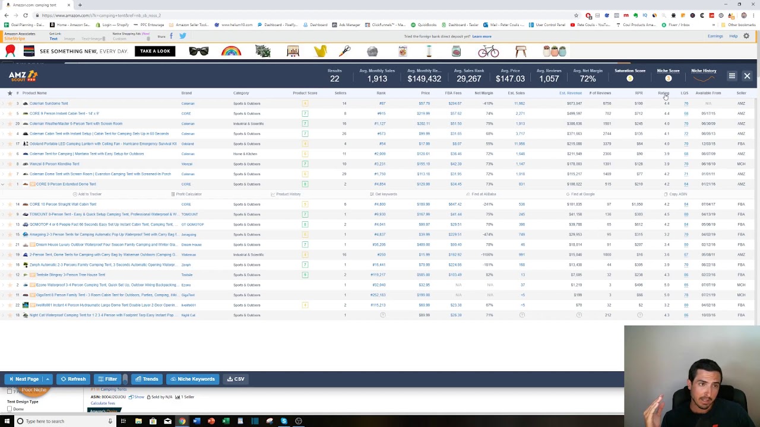Expand the Coleman Sundome Tent row
Viewport: 760px width, 427px height.
(x=3, y=103)
